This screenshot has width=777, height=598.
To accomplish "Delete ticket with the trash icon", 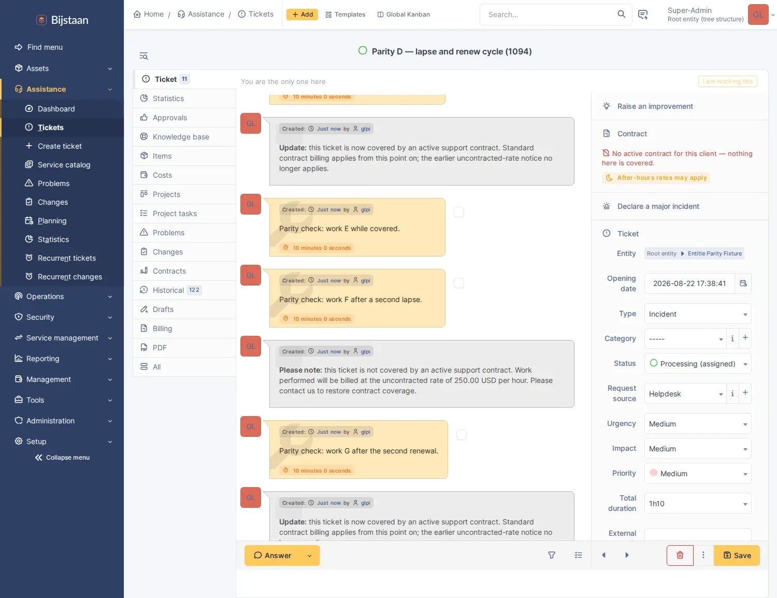I will 680,555.
